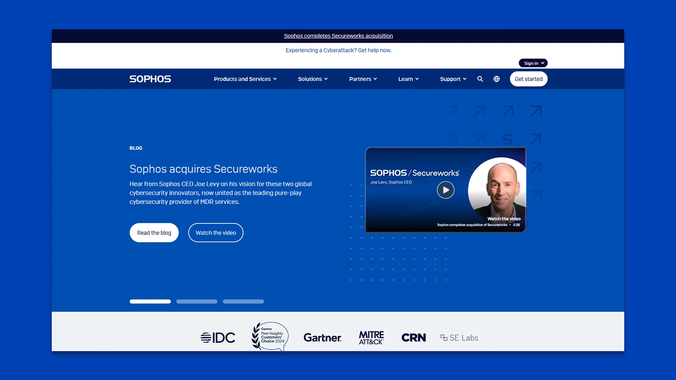Viewport: 676px width, 380px height.
Task: Open the Partners menu
Action: [363, 79]
